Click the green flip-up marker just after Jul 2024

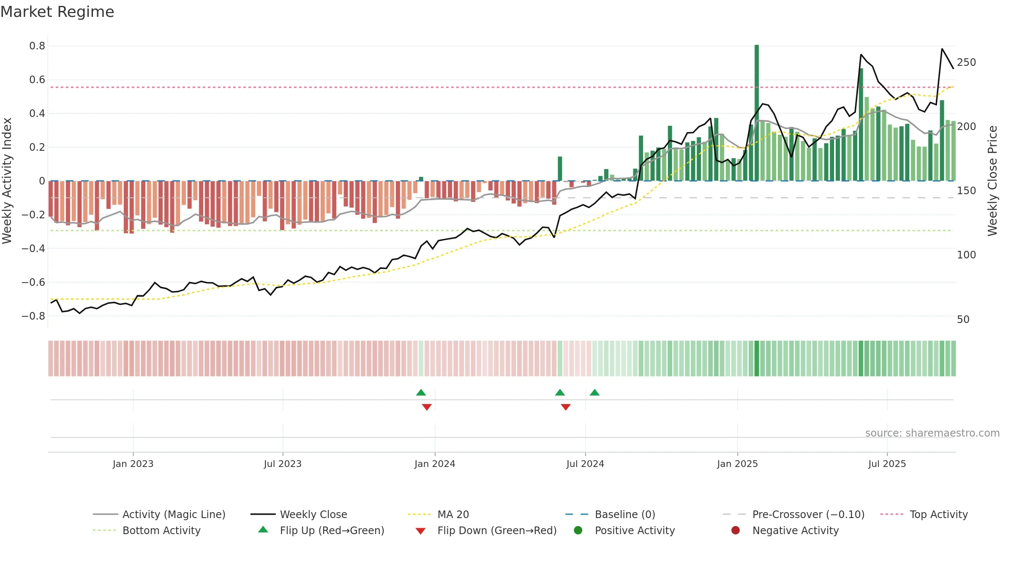(x=594, y=392)
